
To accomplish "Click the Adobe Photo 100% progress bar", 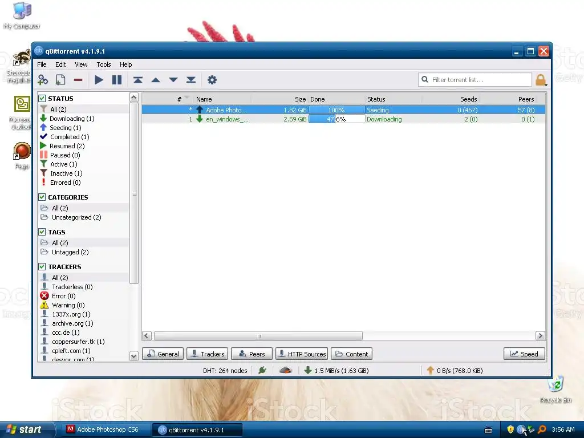I will tap(336, 110).
